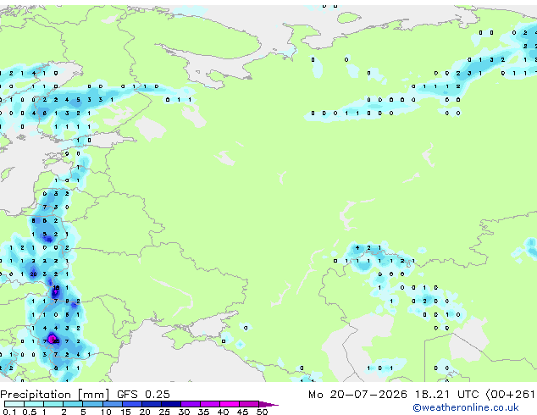Select the '35' legend scale label
The height and width of the screenshot is (415, 537).
click(203, 412)
